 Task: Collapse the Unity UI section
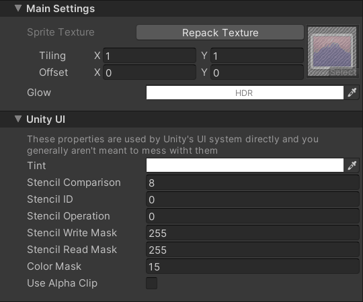(x=18, y=119)
